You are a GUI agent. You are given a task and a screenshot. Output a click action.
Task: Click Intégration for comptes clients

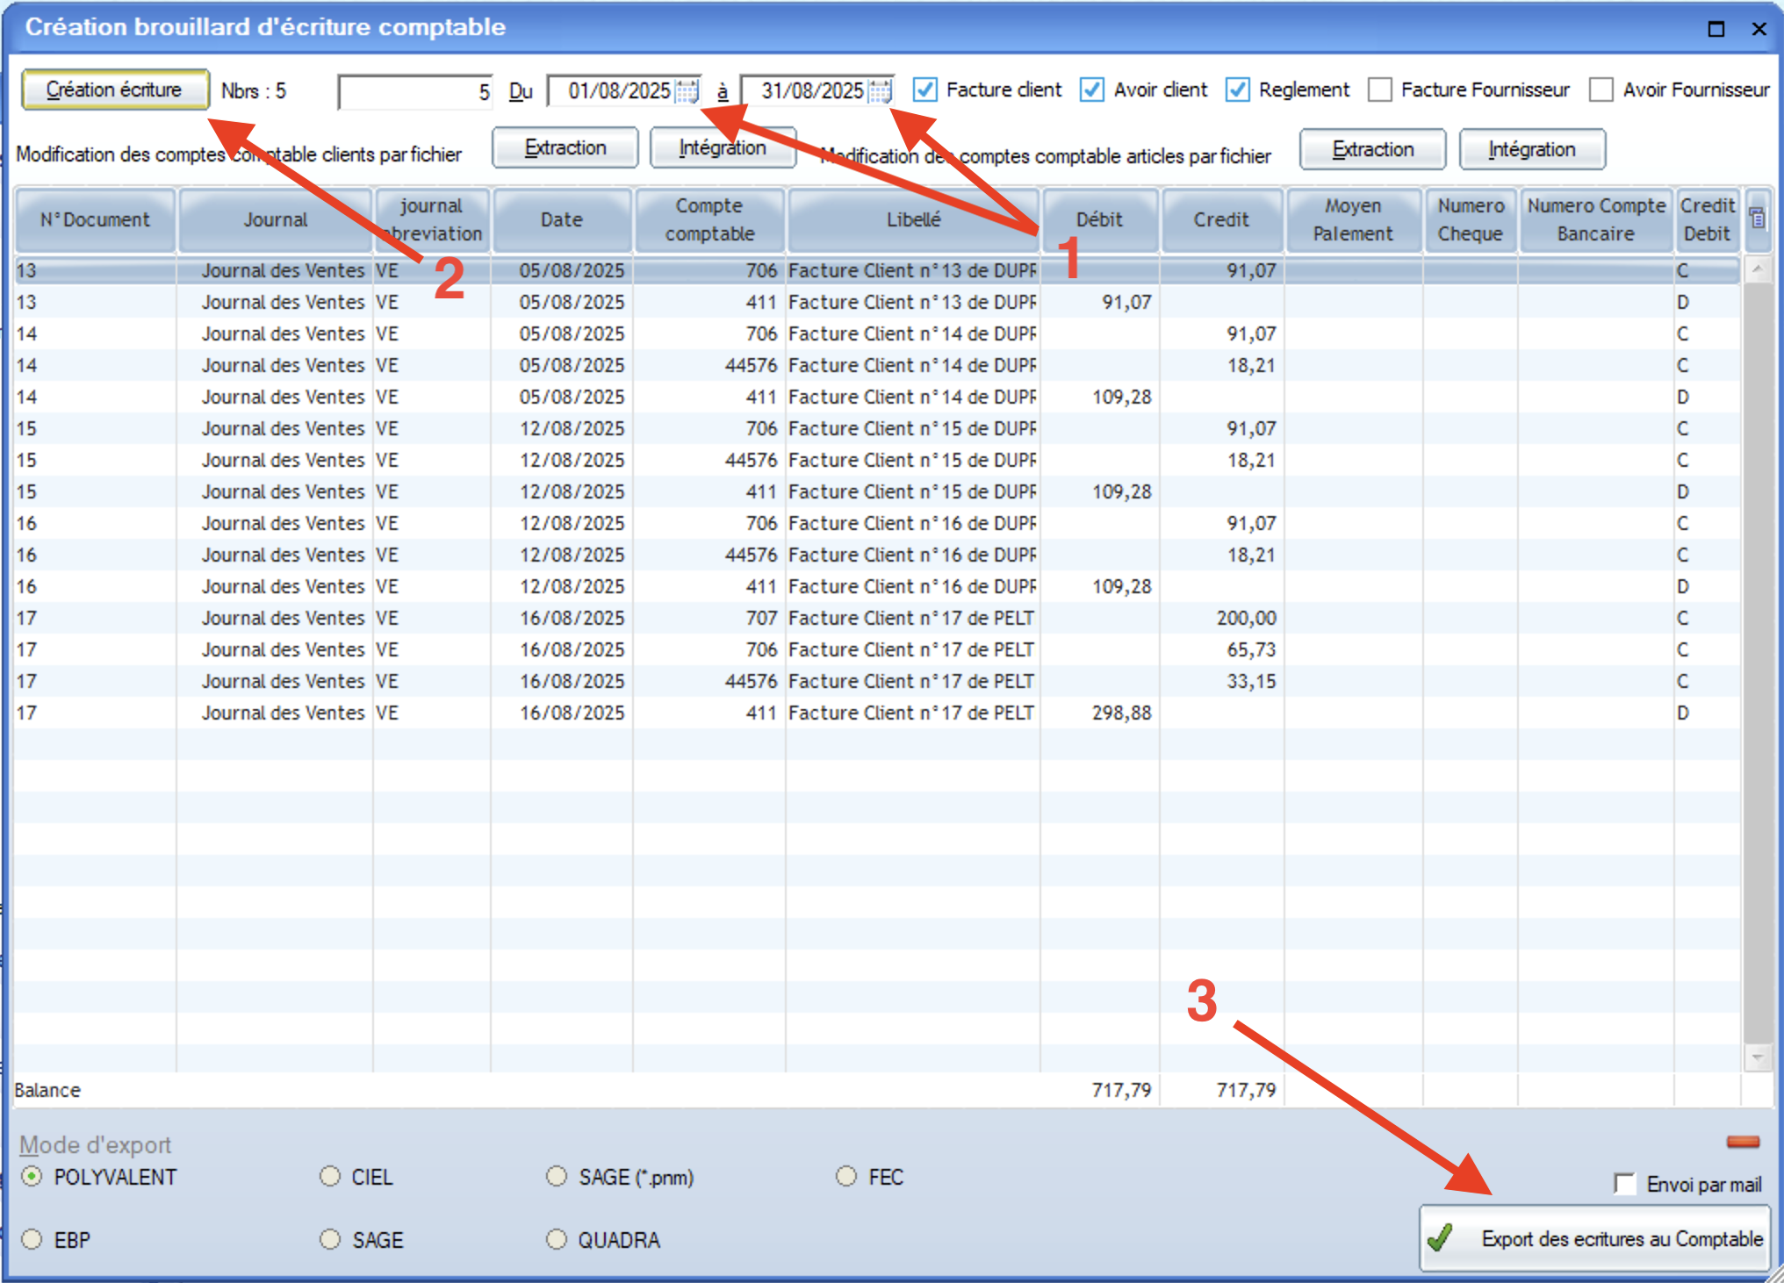pos(723,147)
